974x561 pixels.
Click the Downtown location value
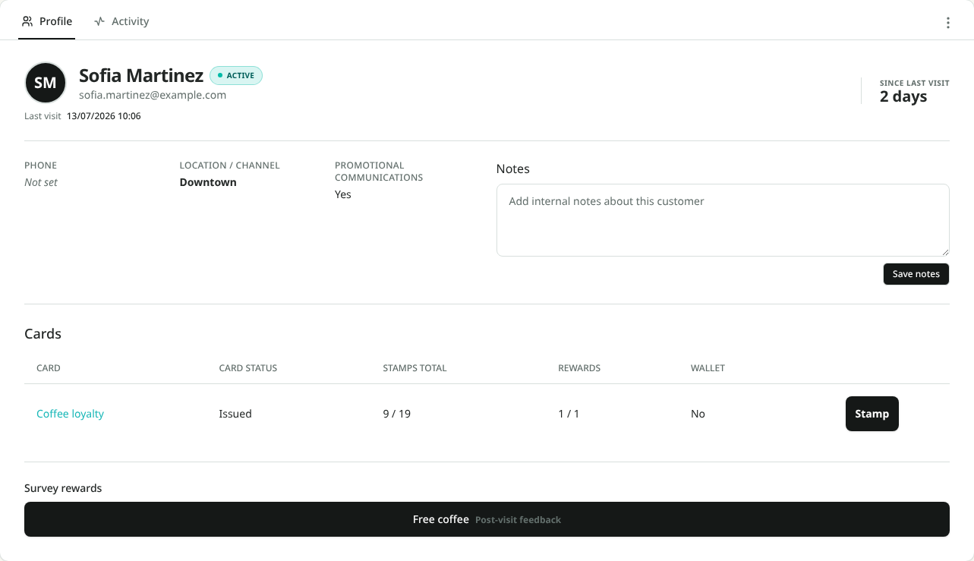click(208, 182)
